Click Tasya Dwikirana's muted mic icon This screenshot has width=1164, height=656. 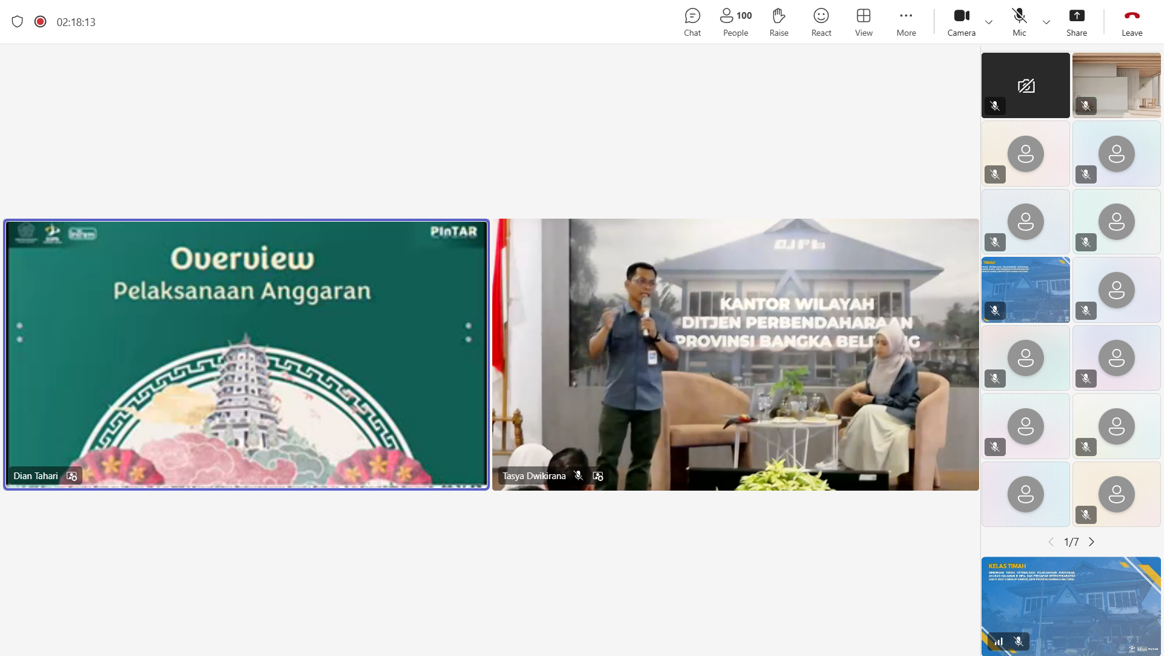click(578, 476)
